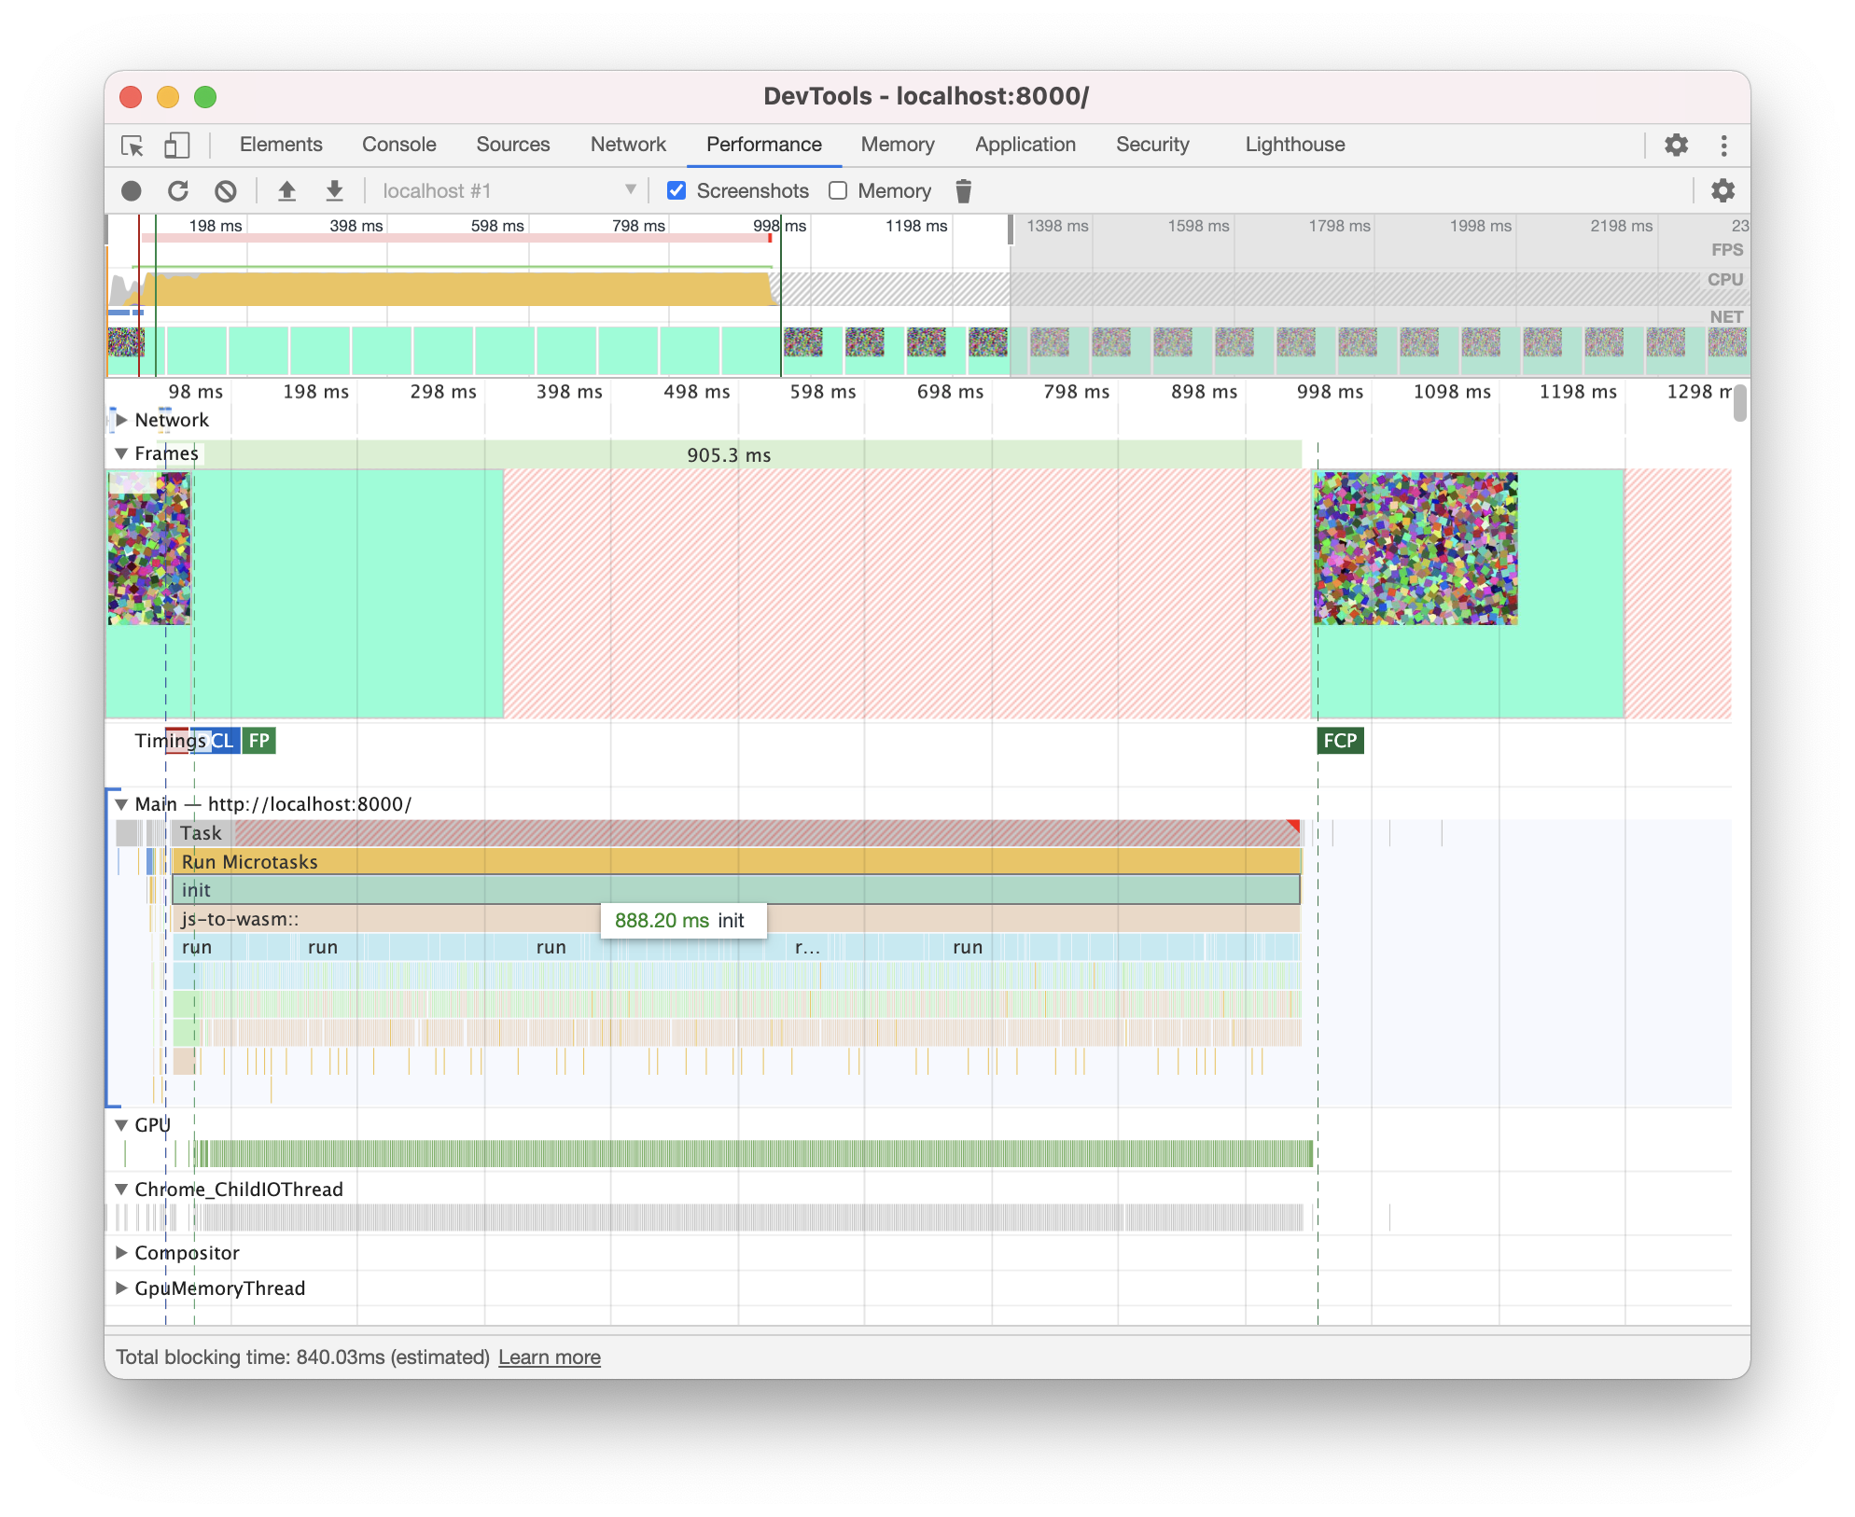This screenshot has width=1855, height=1517.
Task: Collapse the Main thread track
Action: (121, 804)
